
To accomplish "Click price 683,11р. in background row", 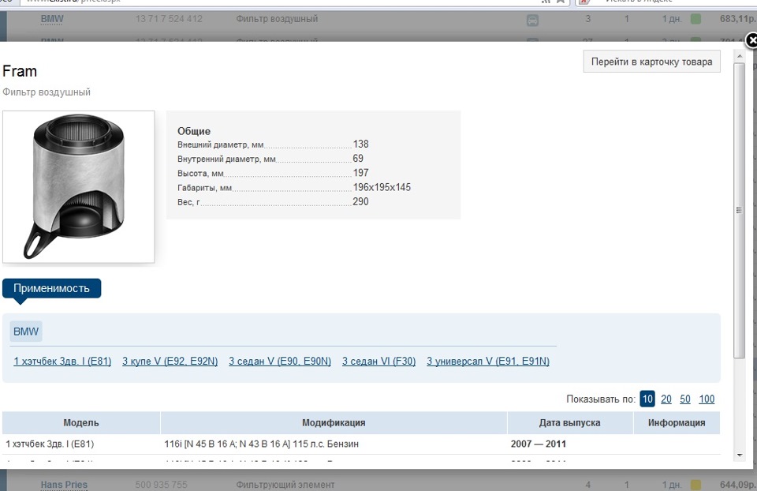I will (738, 19).
